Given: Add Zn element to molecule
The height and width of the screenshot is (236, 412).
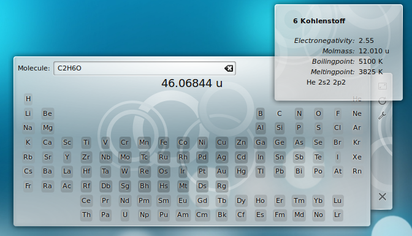Looking at the screenshot, I should click(x=241, y=142).
